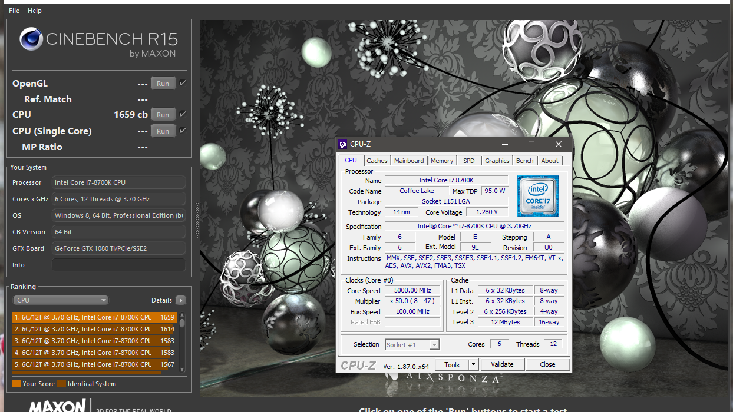Select ranking entry 2 scoring 1614

[x=95, y=329]
